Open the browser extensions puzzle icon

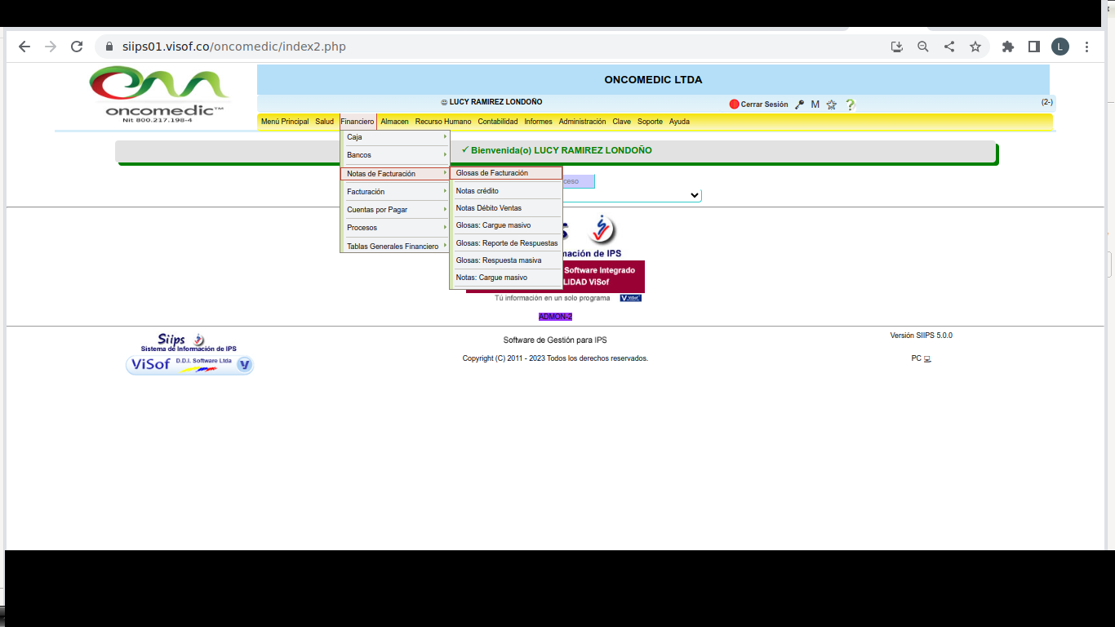[x=1007, y=47]
